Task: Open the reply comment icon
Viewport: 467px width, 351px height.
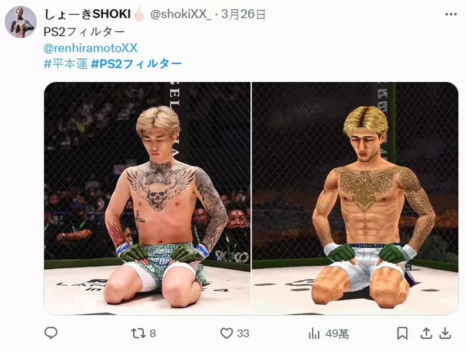Action: click(x=51, y=333)
